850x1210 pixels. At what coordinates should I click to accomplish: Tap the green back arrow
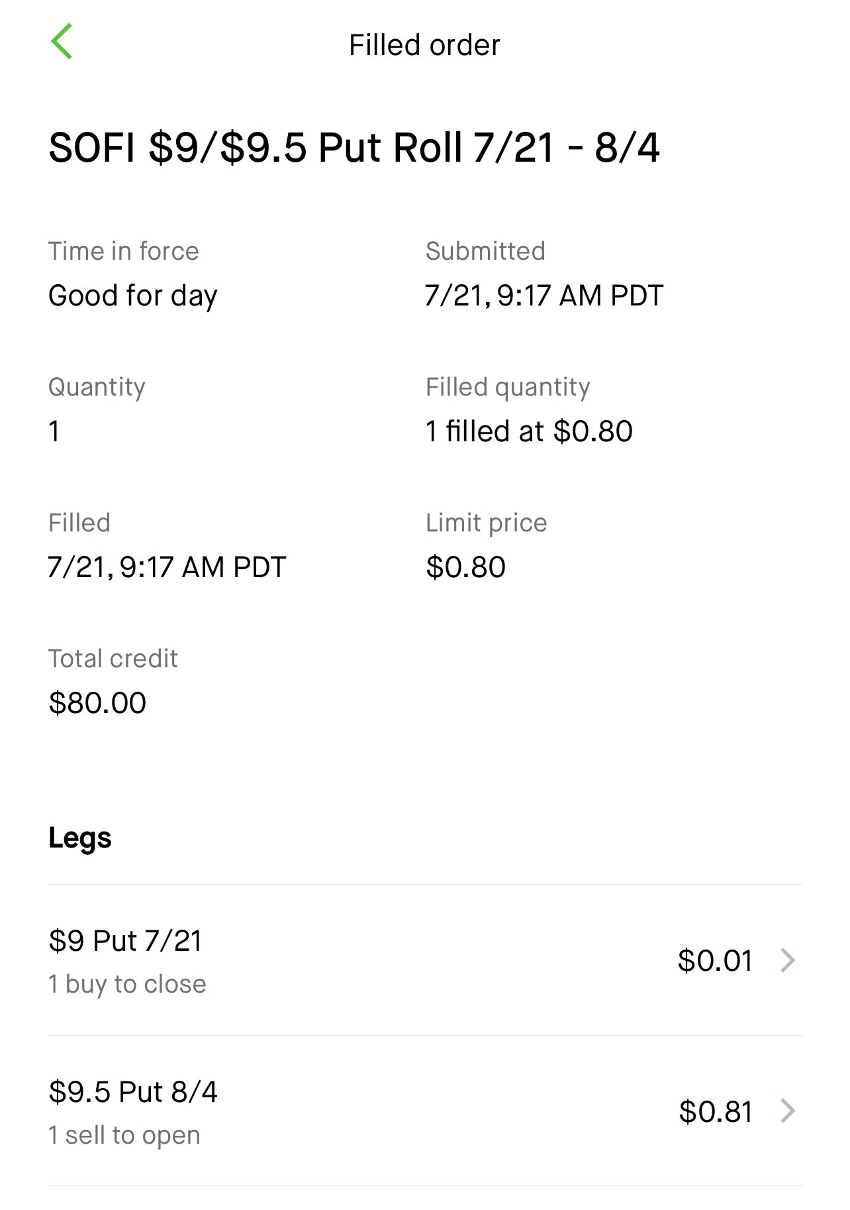click(x=62, y=42)
